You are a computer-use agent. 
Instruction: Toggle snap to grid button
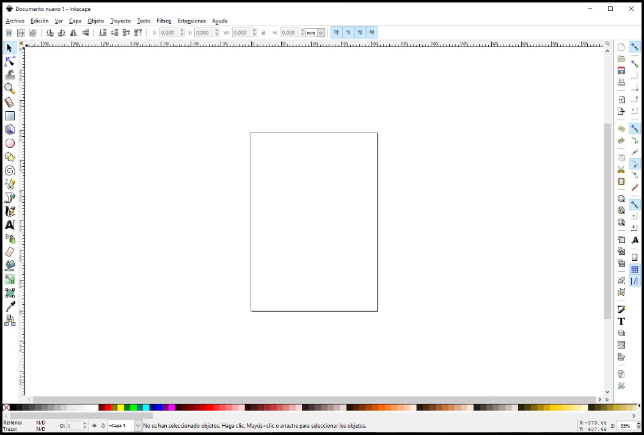[635, 269]
